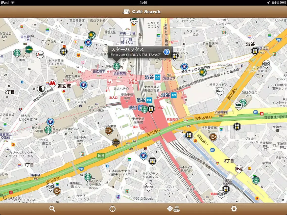The height and width of the screenshot is (215, 287).
Task: Tap the Tully's Coffee pin
Action: coord(115,142)
